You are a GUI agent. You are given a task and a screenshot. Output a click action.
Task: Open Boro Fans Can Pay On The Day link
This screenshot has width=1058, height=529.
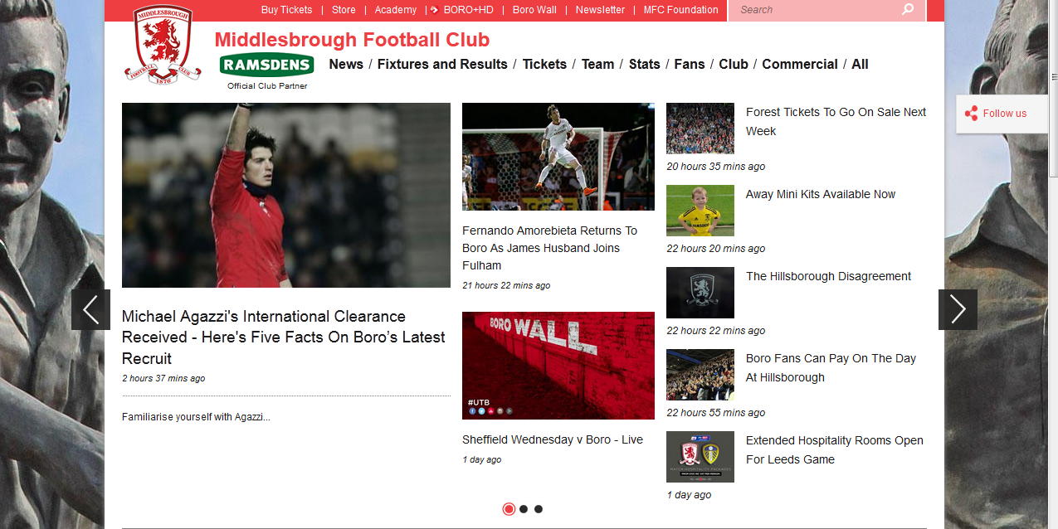point(831,367)
